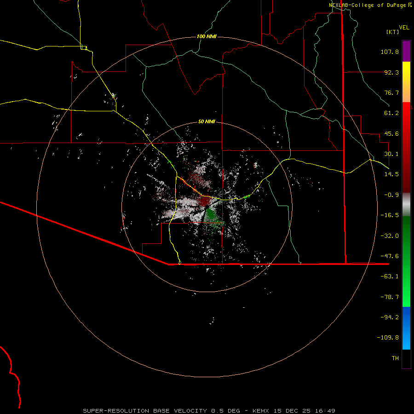Screen dimensions: 414x414
Task: Select the -0.9 legend value
Action: tap(391, 195)
